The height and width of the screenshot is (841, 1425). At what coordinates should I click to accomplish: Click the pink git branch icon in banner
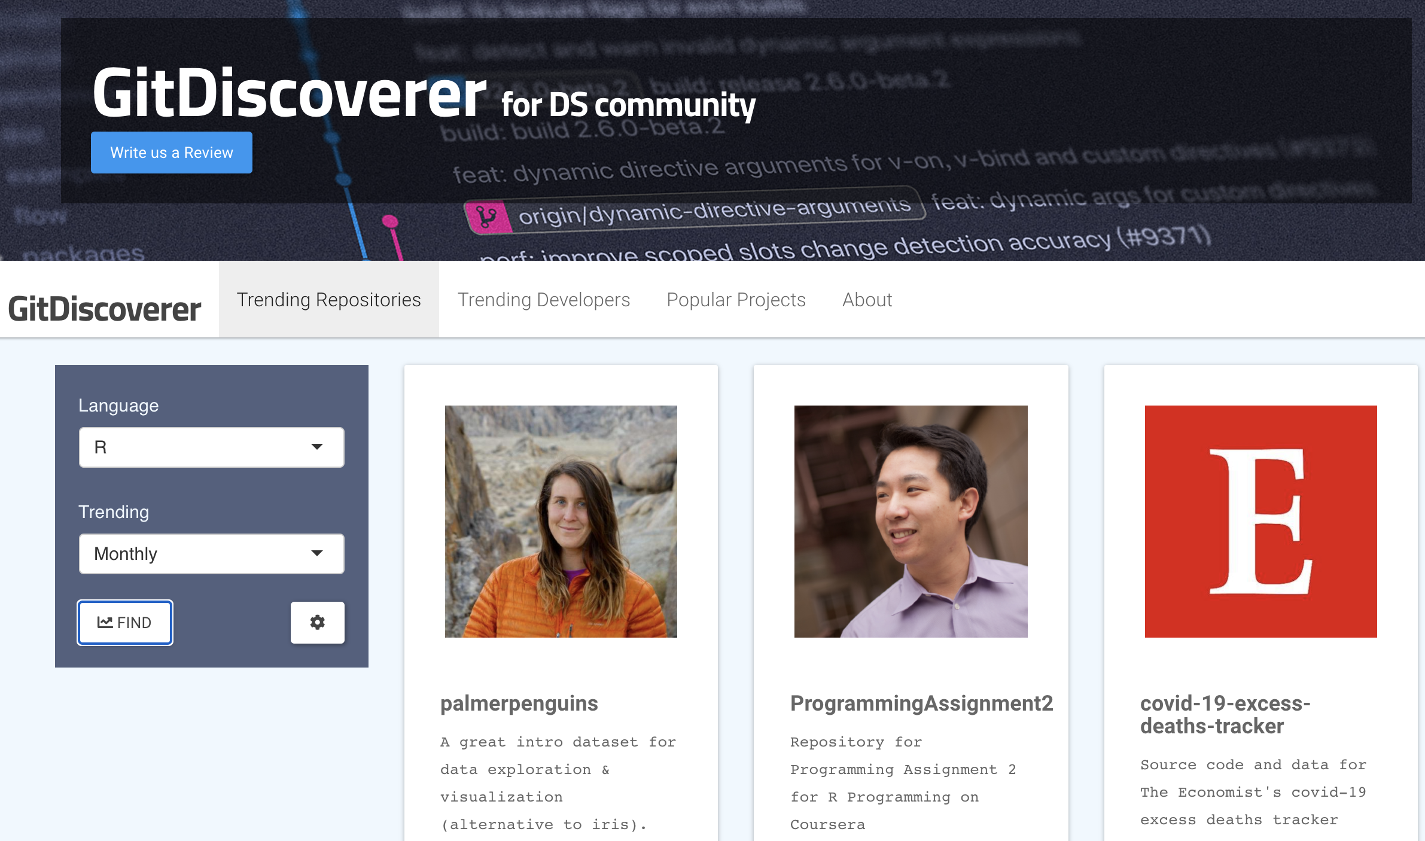point(488,217)
